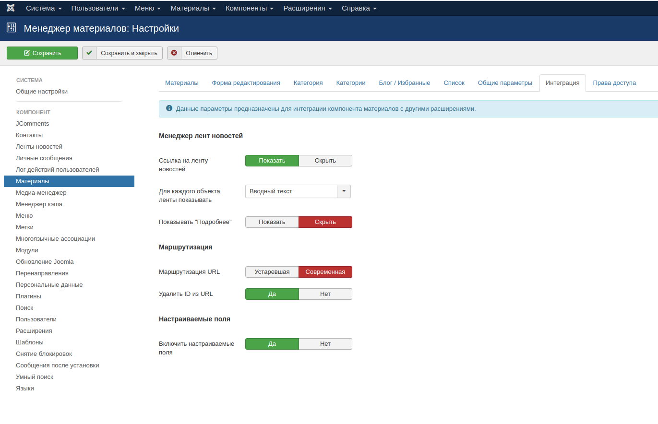
Task: Select Устаревшая URL routing
Action: [272, 272]
